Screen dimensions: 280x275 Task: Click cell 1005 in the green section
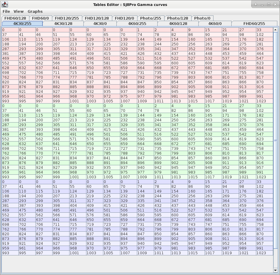pos(112,177)
